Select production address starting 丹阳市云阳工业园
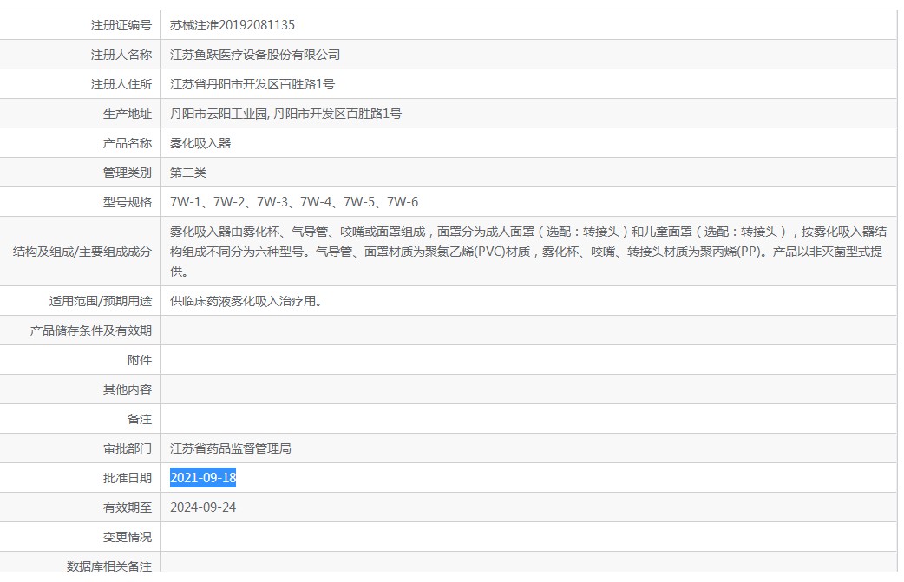 click(x=285, y=114)
